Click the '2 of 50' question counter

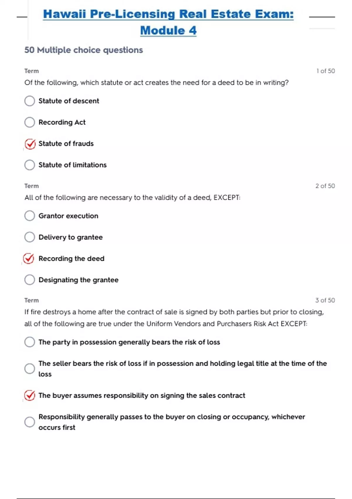pyautogui.click(x=325, y=186)
